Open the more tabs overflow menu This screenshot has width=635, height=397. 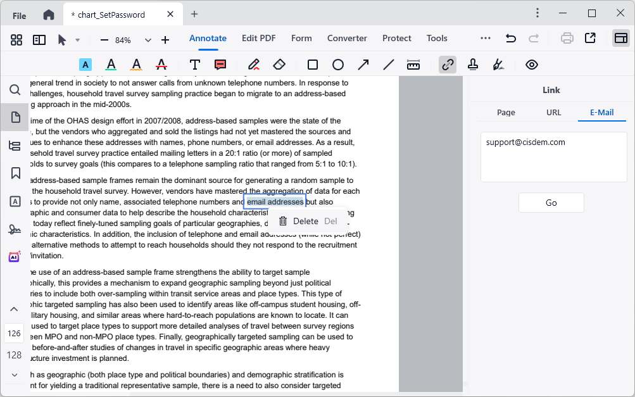486,39
